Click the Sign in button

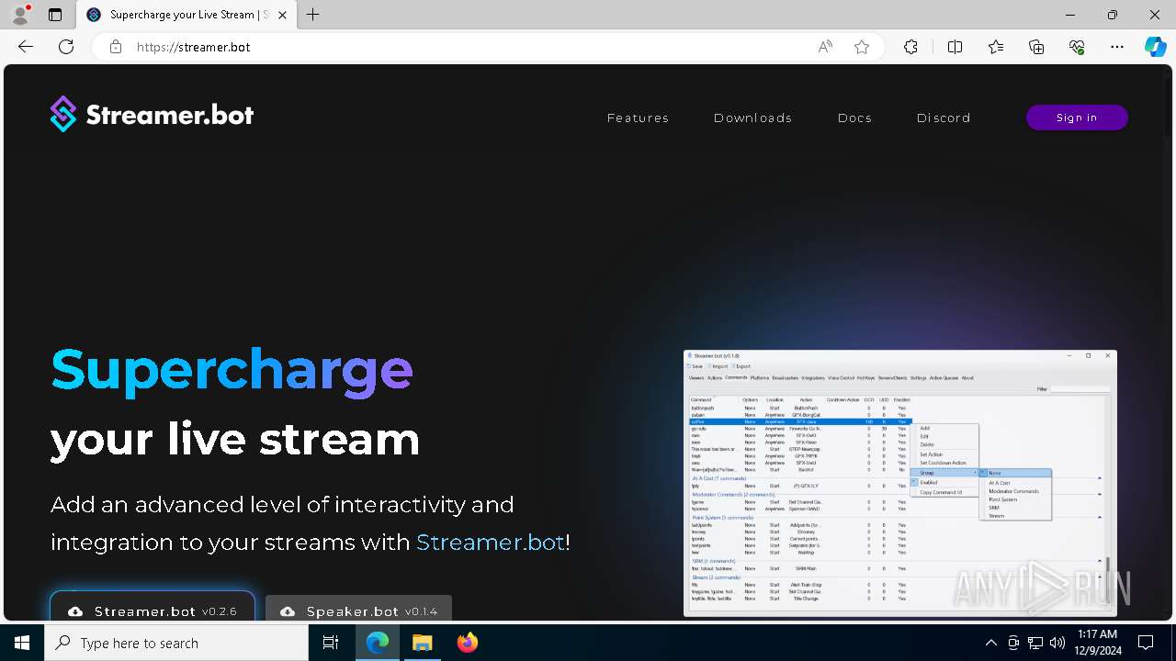pos(1077,118)
